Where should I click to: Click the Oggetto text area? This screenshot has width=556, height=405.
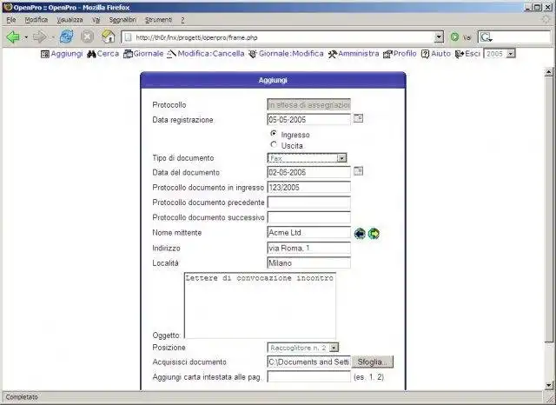(260, 305)
